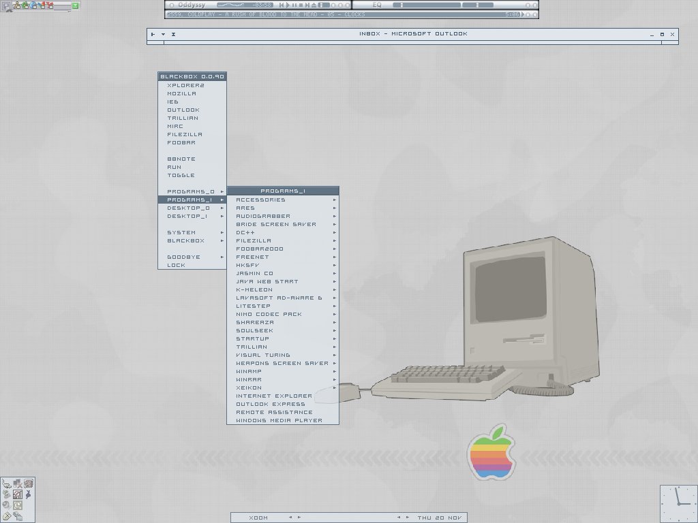Viewport: 698px width, 523px height.
Task: Click the song title bar showing Coldplay Clocks
Action: [343, 14]
